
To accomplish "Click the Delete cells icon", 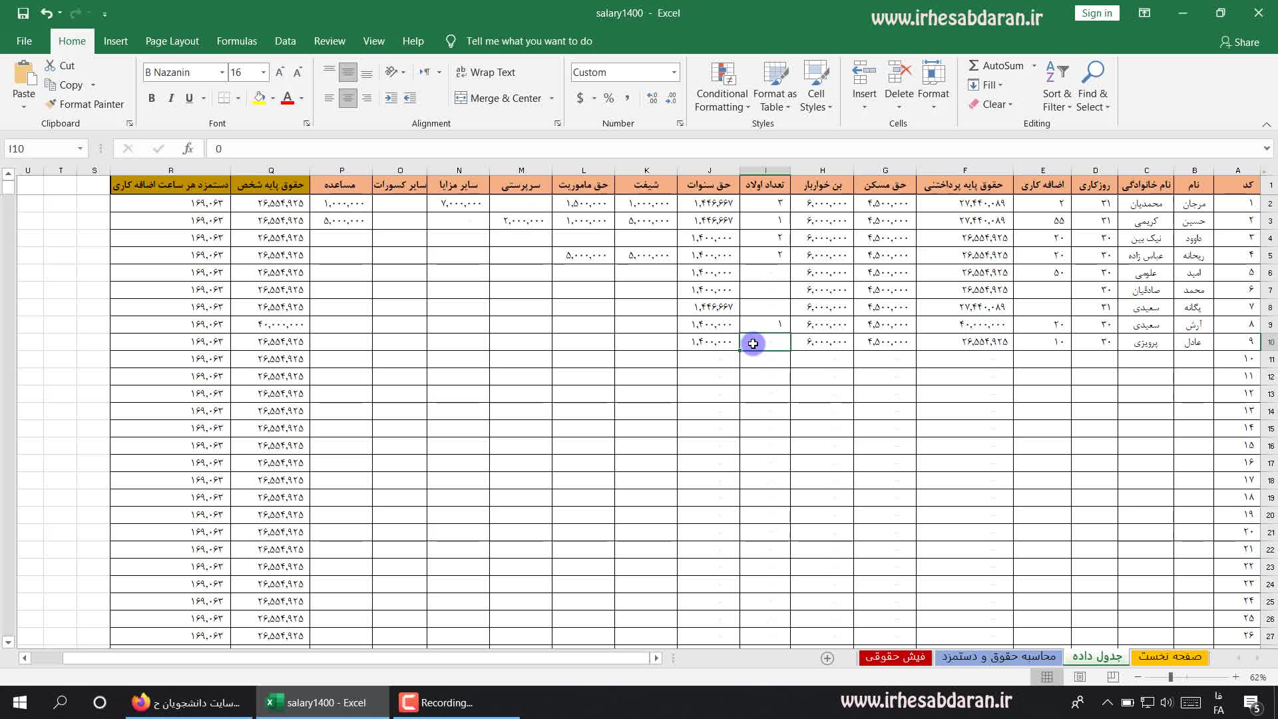I will (899, 73).
